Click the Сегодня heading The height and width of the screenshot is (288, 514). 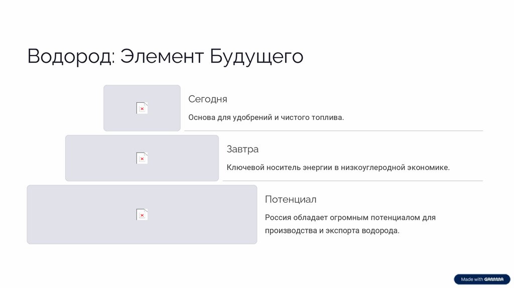(207, 99)
